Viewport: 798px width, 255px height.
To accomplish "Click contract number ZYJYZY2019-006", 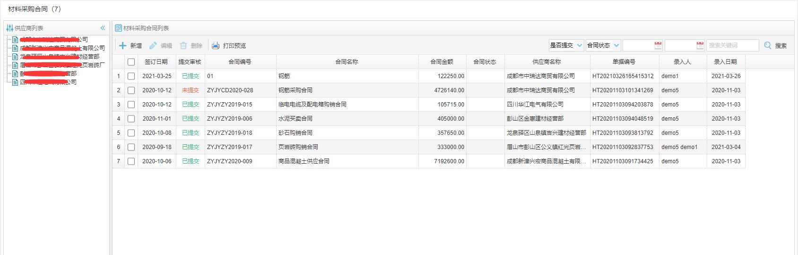I will (230, 119).
